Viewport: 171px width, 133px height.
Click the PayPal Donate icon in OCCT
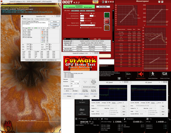(x=95, y=2)
